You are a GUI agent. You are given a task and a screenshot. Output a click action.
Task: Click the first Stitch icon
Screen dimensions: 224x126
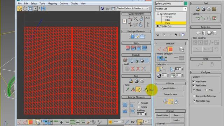(x=128, y=48)
